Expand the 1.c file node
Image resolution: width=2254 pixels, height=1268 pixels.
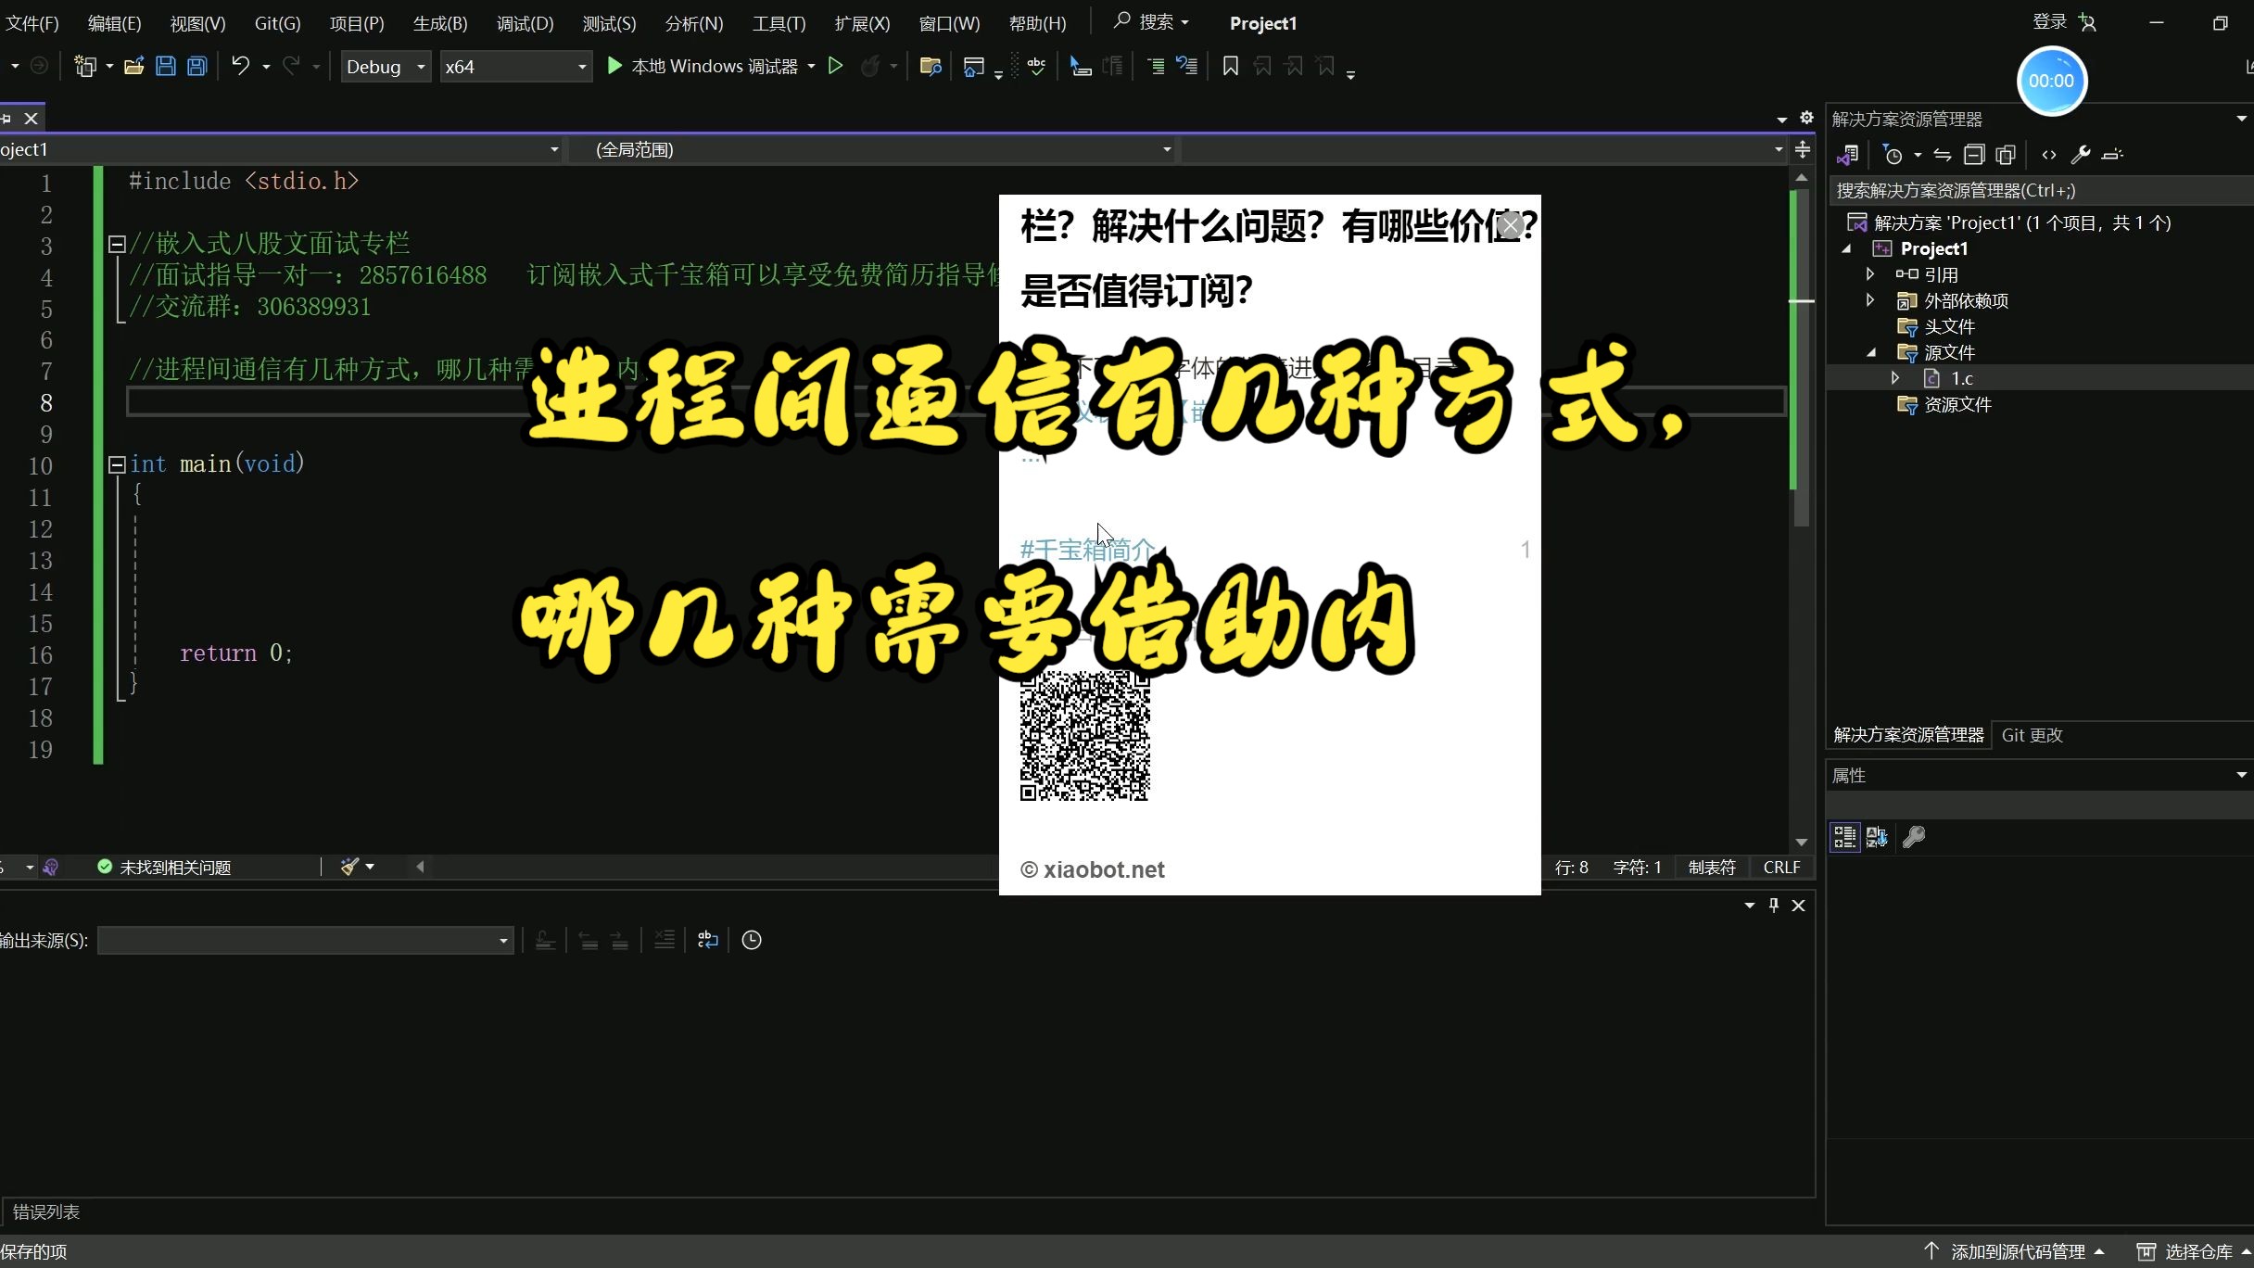click(1895, 378)
